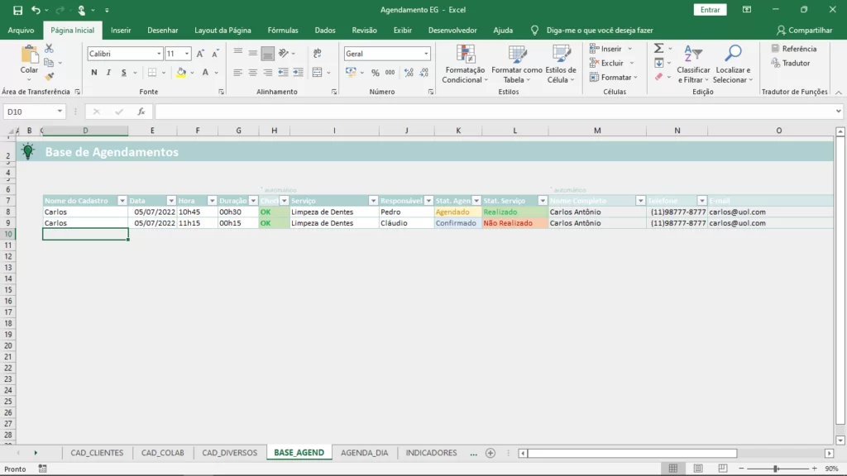Image resolution: width=847 pixels, height=476 pixels.
Task: Open filter for Data column
Action: 170,201
